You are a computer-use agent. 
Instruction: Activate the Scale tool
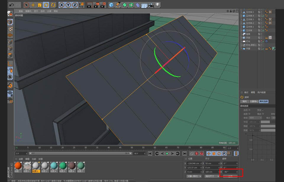coord(39,5)
